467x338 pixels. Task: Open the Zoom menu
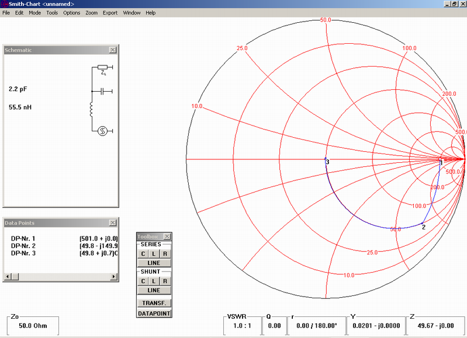coord(91,13)
